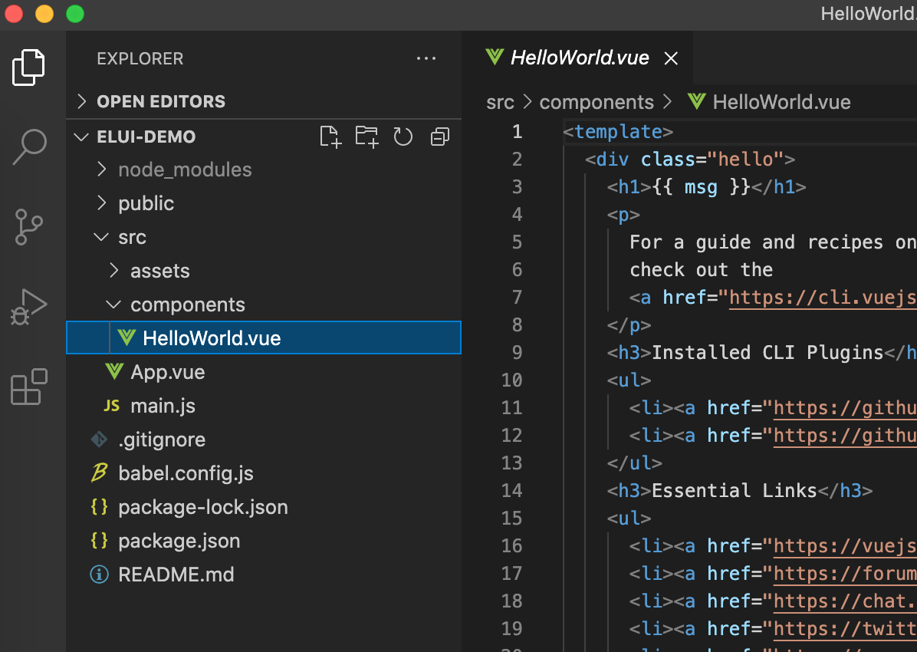Open README.md file

click(x=264, y=575)
